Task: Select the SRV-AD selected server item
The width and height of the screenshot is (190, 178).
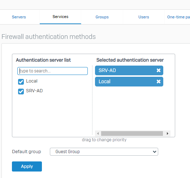Action: (x=129, y=70)
